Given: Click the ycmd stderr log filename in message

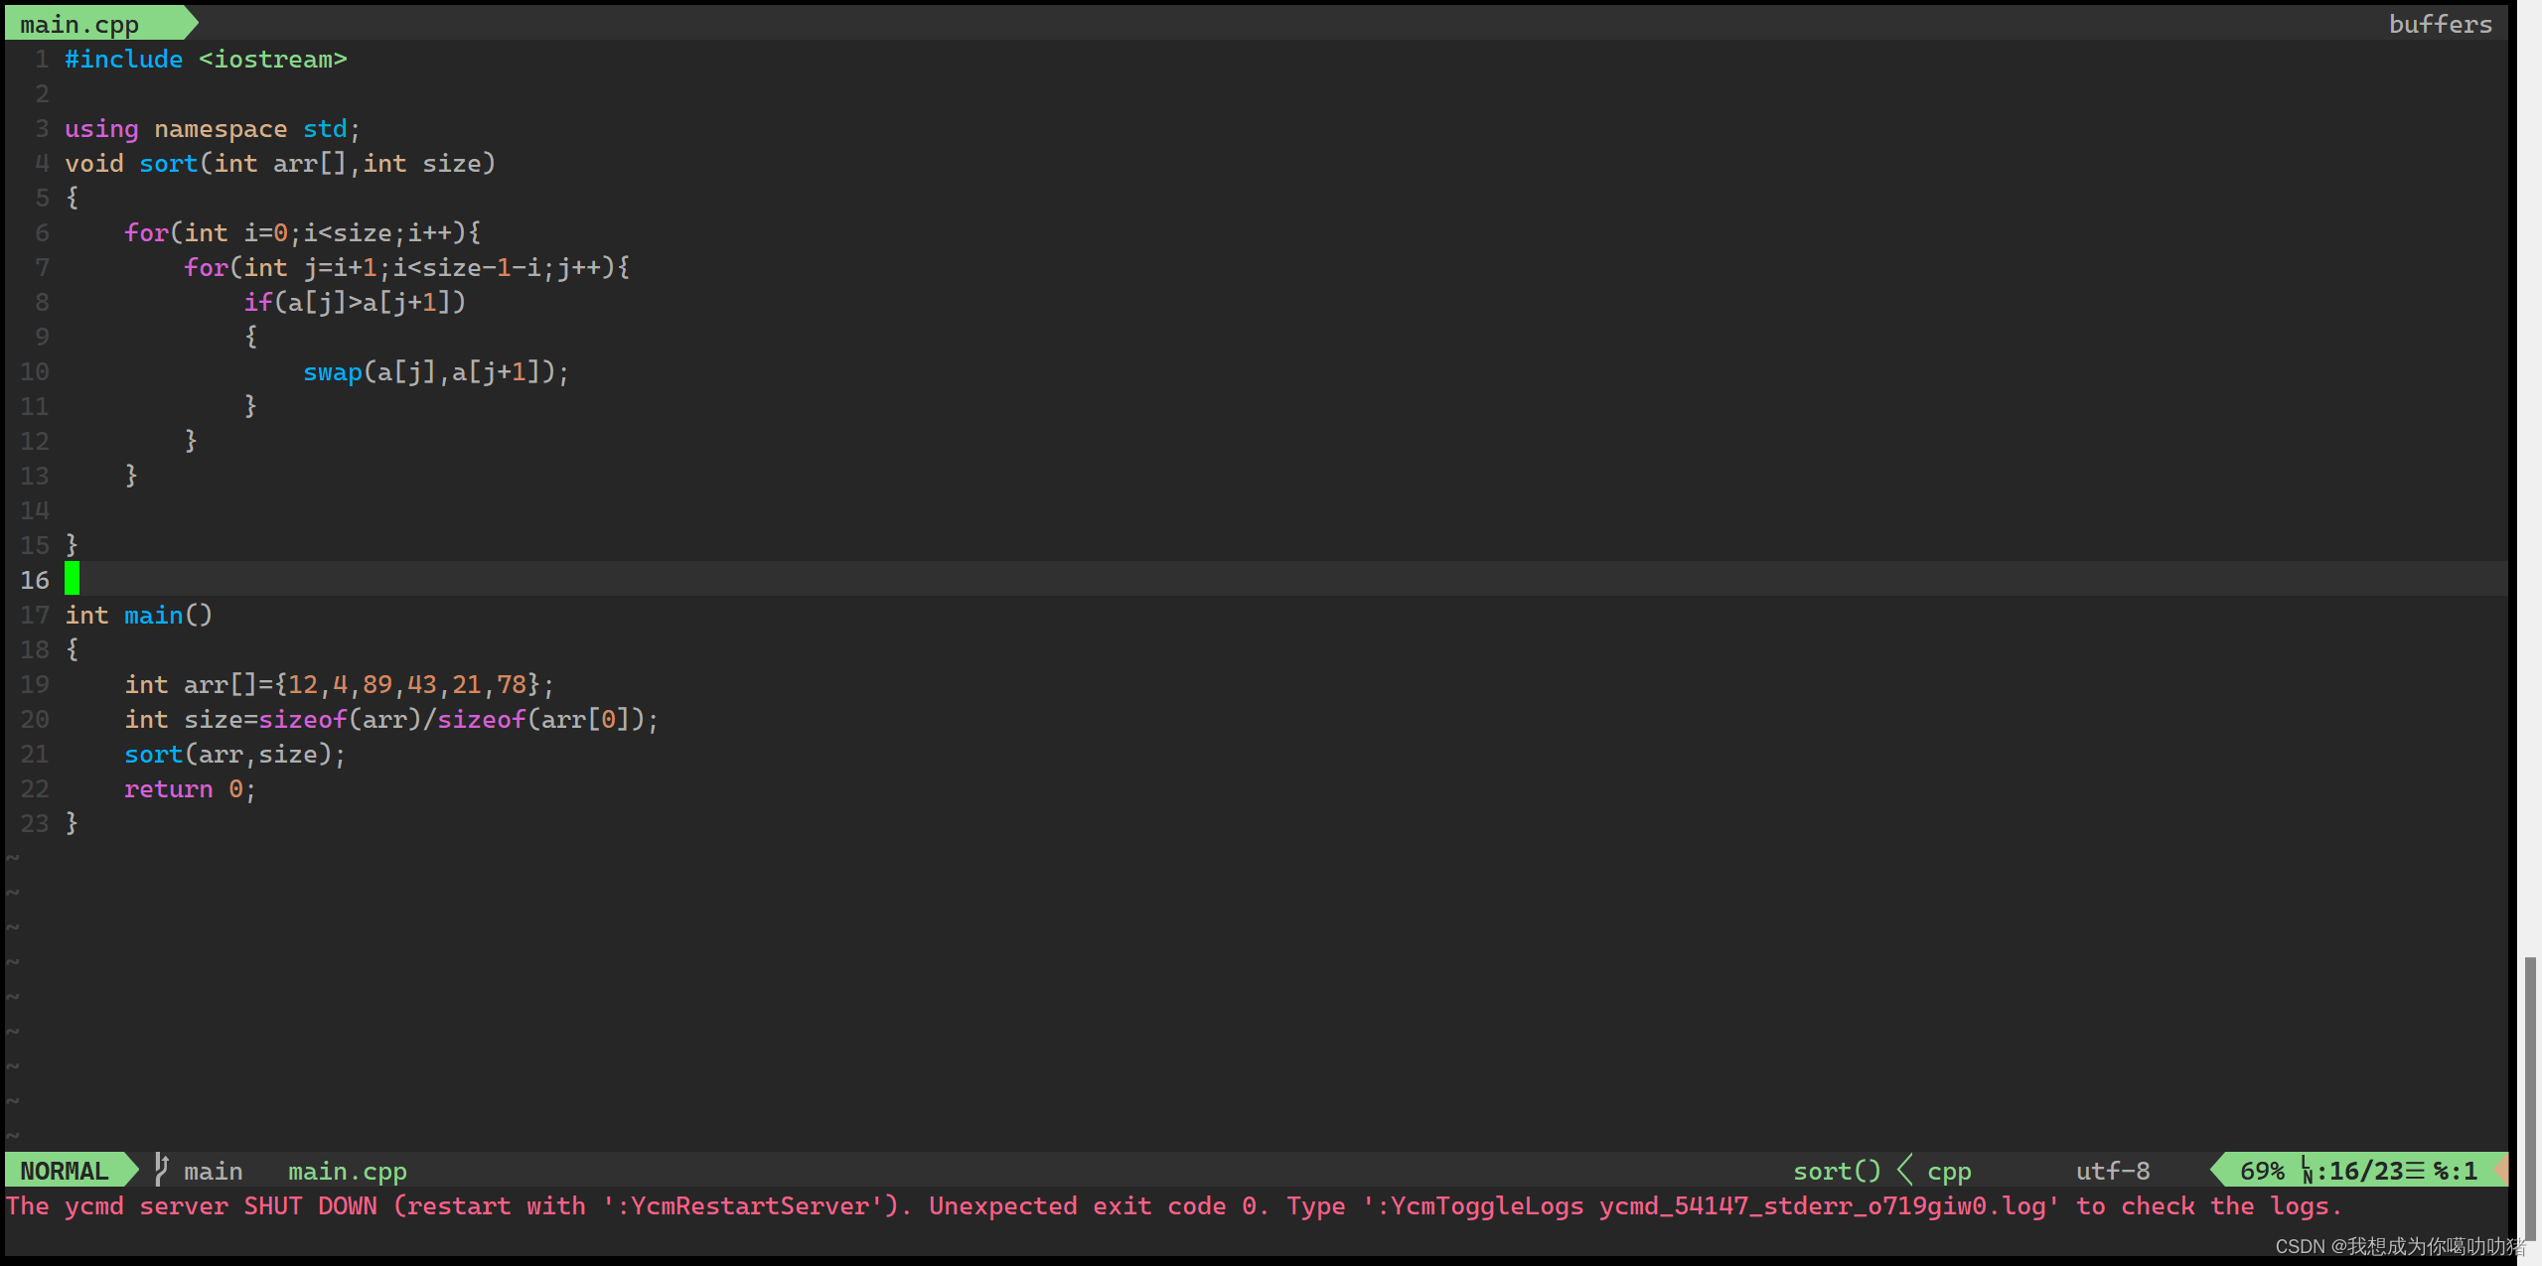Looking at the screenshot, I should (x=1822, y=1206).
